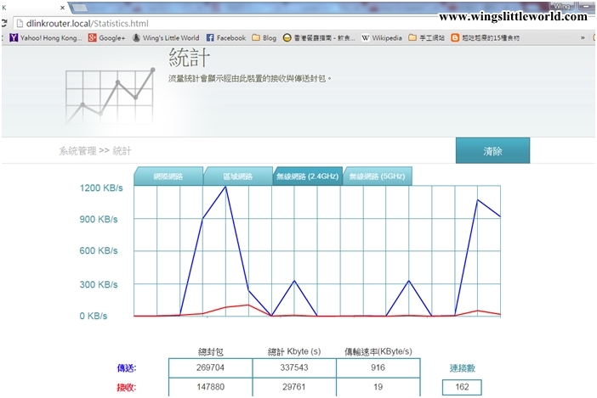Click the 系統管理 breadcrumb link
The width and height of the screenshot is (597, 398).
click(77, 151)
